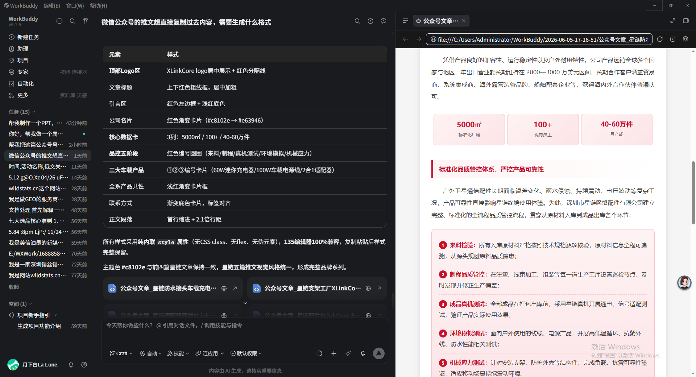Click the share conversation icon
Screen dimensions: 696x377
(x=370, y=21)
